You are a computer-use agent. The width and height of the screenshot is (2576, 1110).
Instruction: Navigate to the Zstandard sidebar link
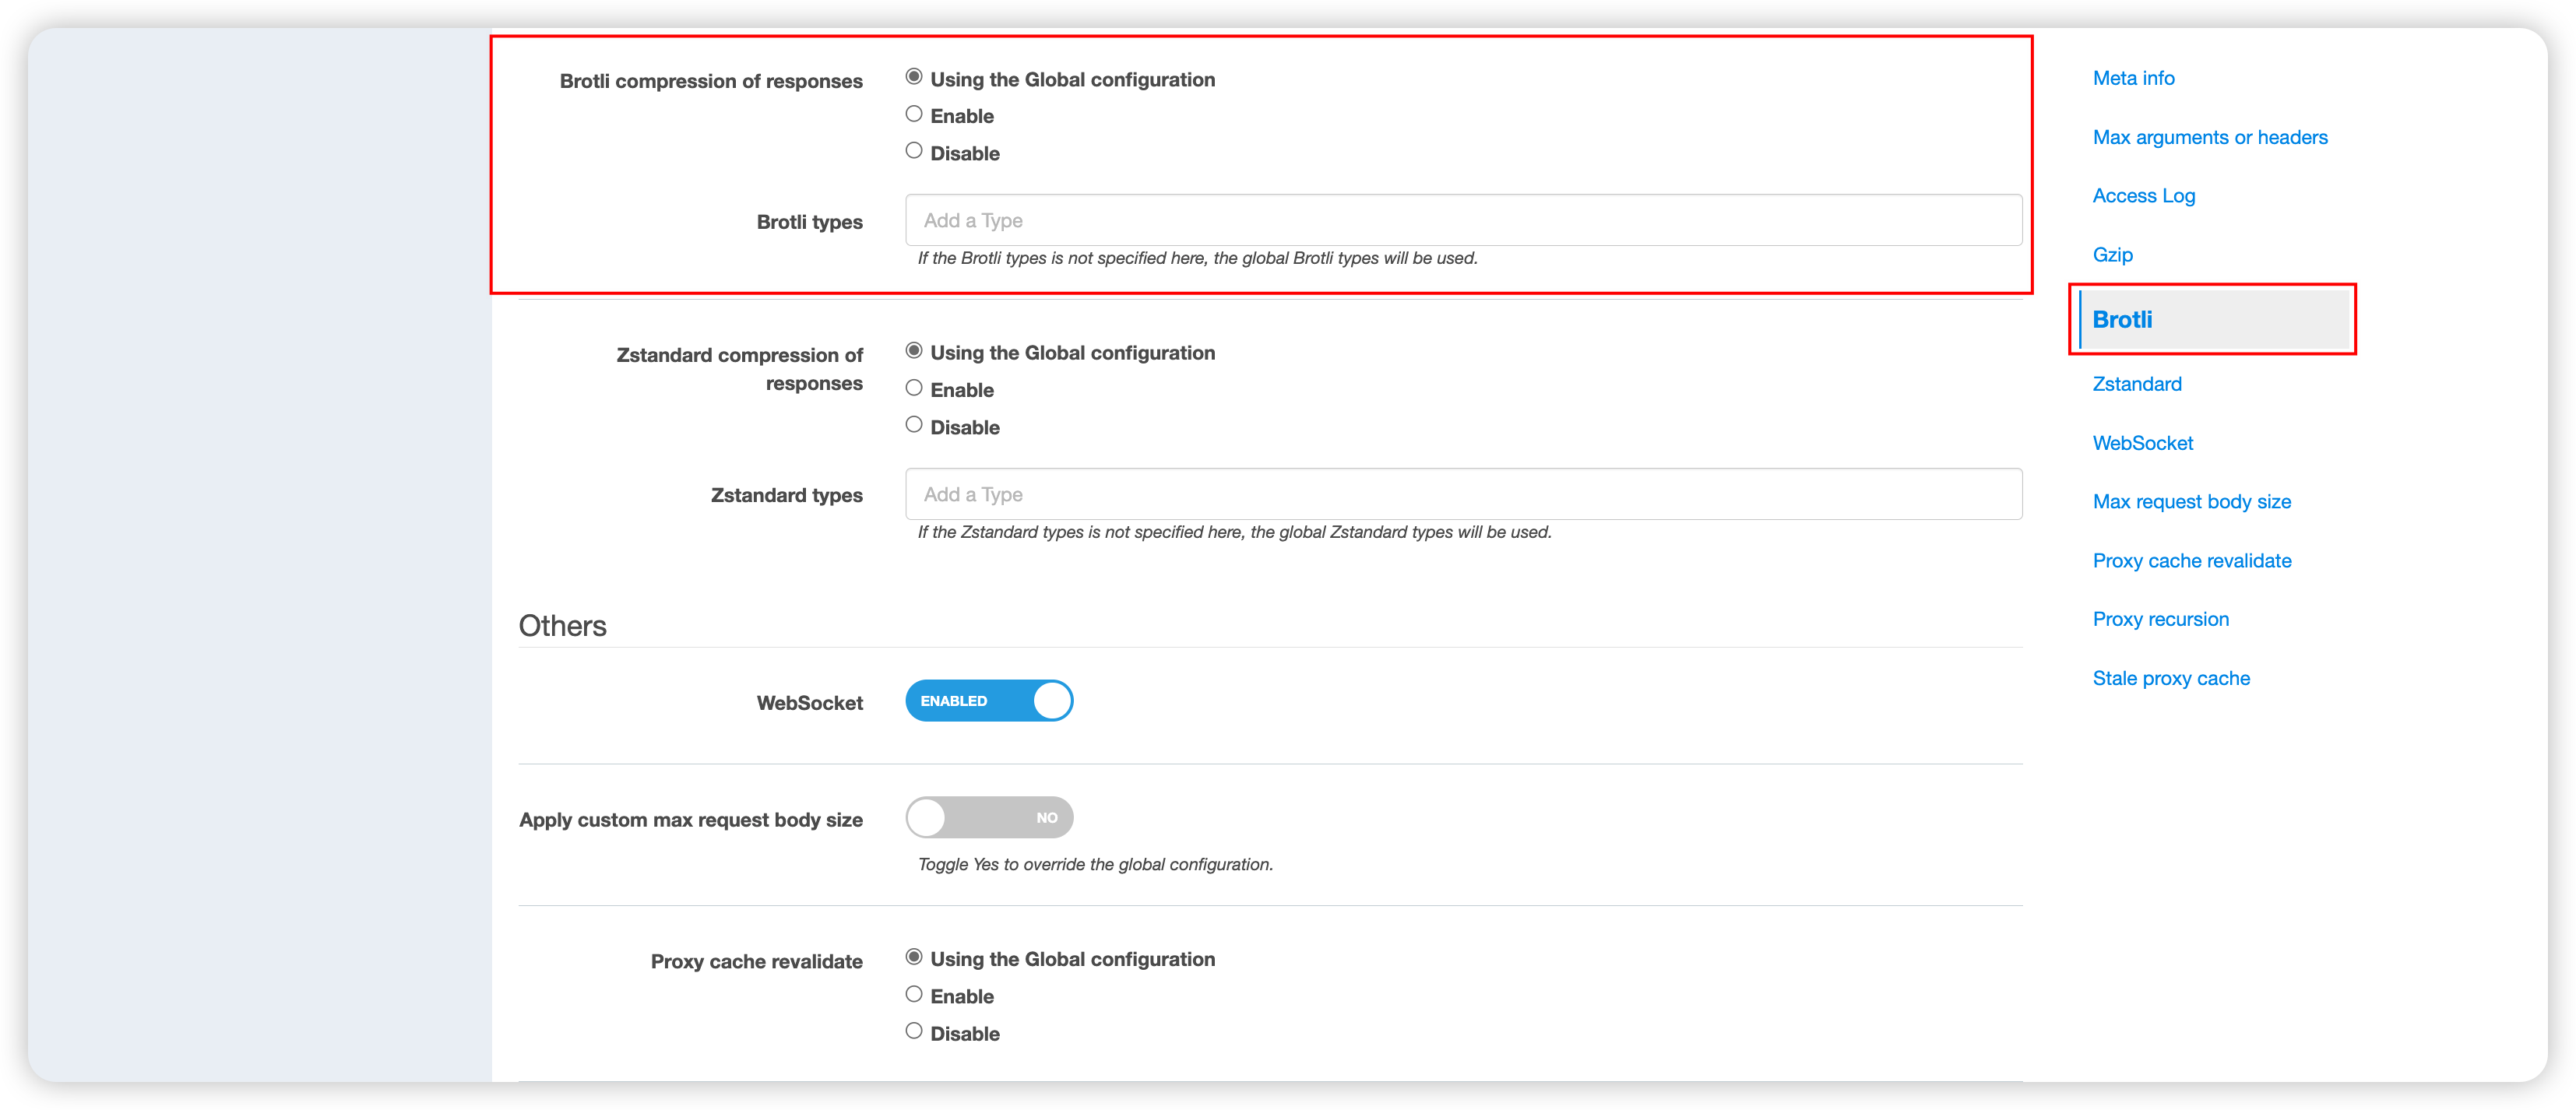(2137, 384)
